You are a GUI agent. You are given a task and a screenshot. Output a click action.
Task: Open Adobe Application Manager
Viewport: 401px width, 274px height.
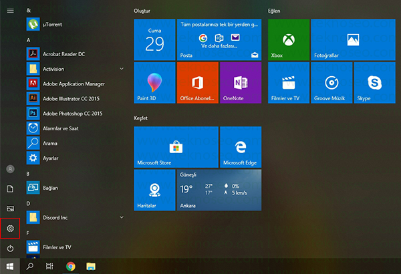click(x=75, y=84)
